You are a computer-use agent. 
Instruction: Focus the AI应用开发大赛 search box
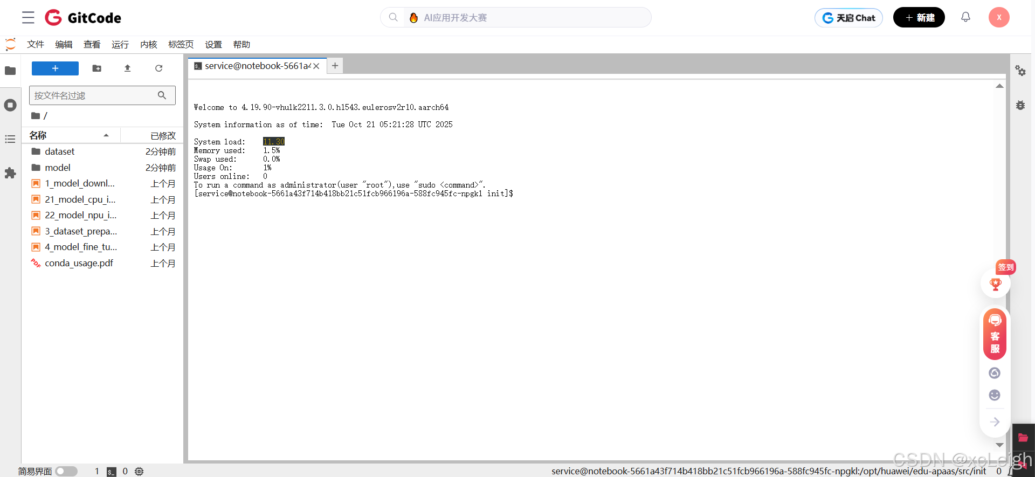(515, 17)
